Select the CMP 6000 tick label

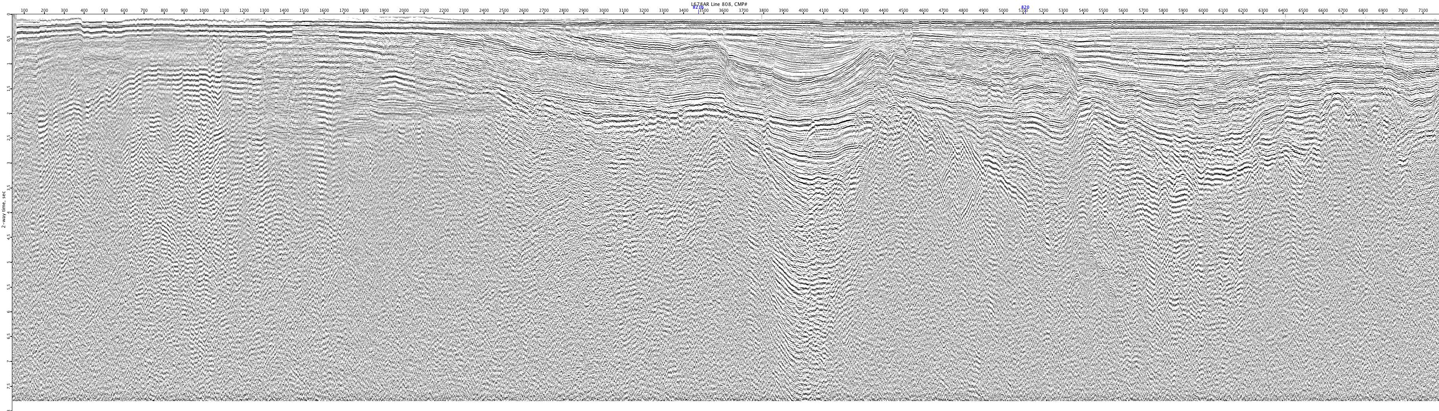[x=1203, y=11]
